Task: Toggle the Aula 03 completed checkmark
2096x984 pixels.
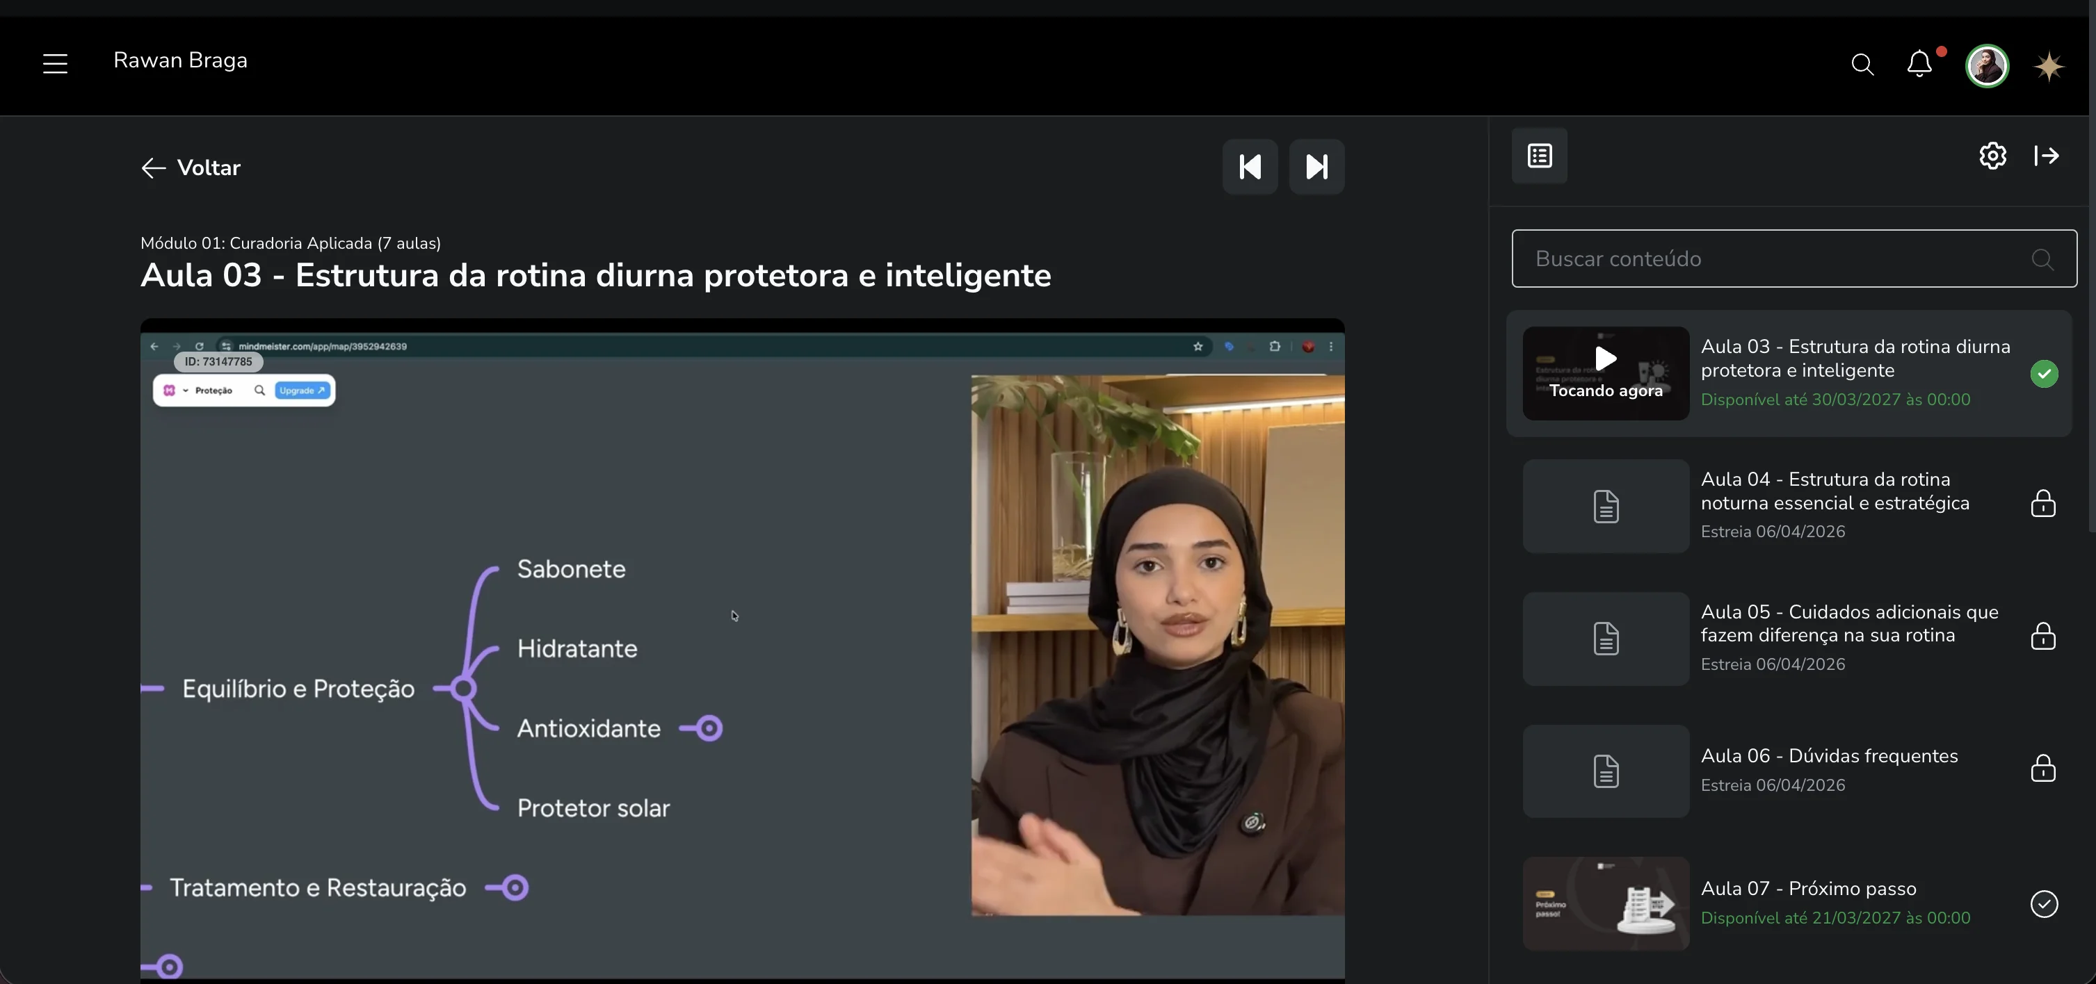Action: (2044, 374)
